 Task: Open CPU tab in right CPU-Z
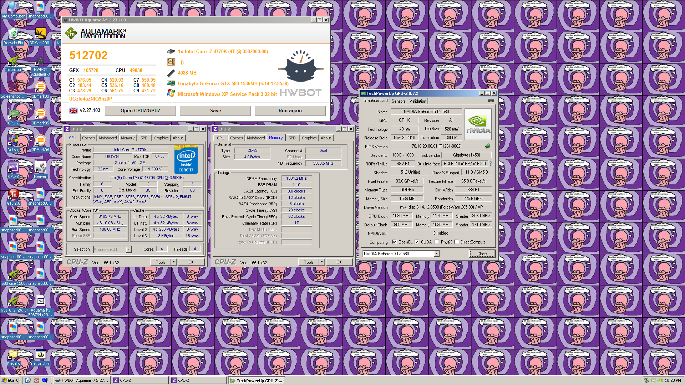click(221, 138)
